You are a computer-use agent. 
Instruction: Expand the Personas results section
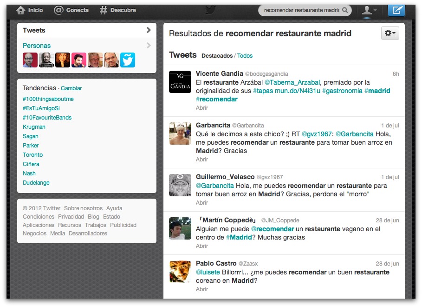pyautogui.click(x=149, y=46)
